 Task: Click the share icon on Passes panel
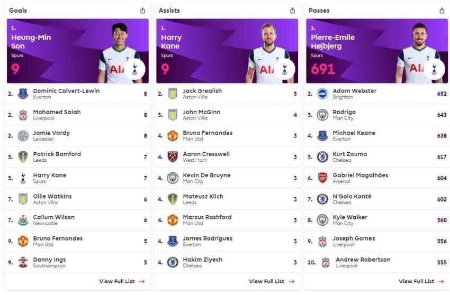click(x=442, y=11)
